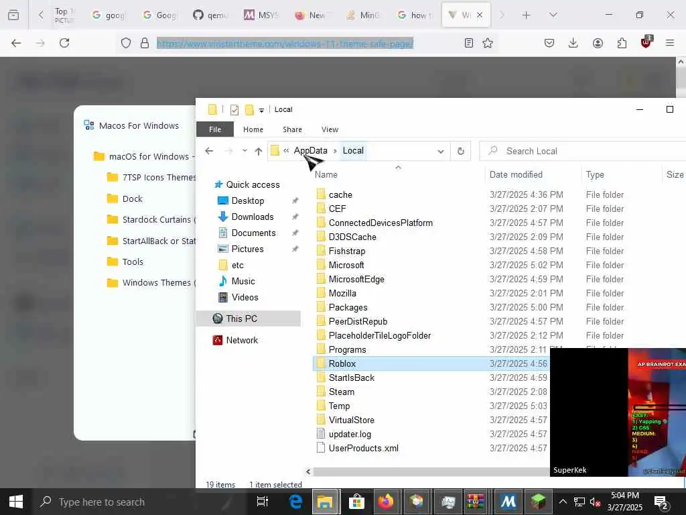
Task: Close the active browser tab
Action: [x=480, y=15]
